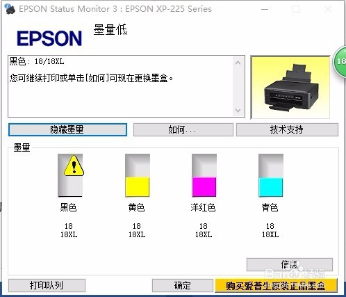Open the 打印队列 button
Viewport: 346px width, 297px height.
[x=47, y=285]
